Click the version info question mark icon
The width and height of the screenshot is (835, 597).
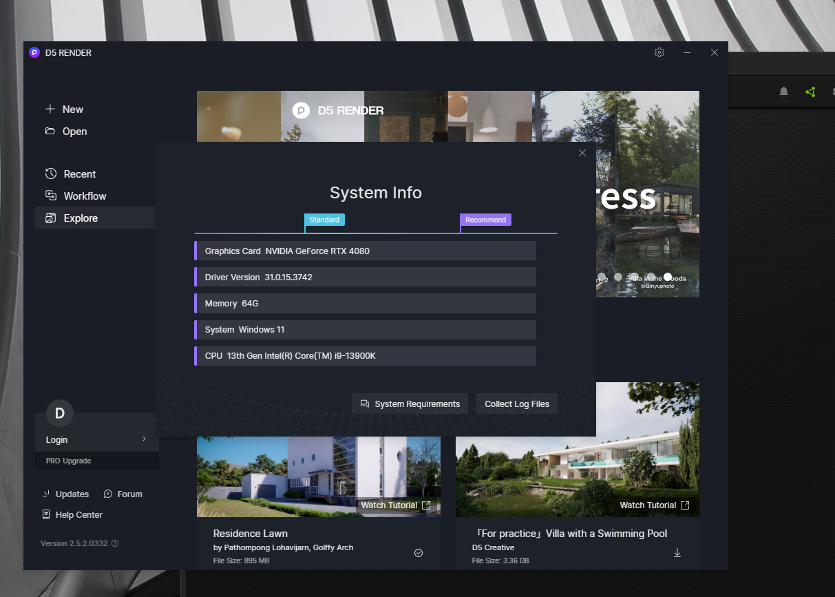click(115, 543)
